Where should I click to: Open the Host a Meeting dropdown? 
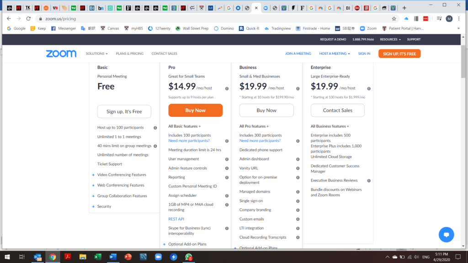coord(334,53)
